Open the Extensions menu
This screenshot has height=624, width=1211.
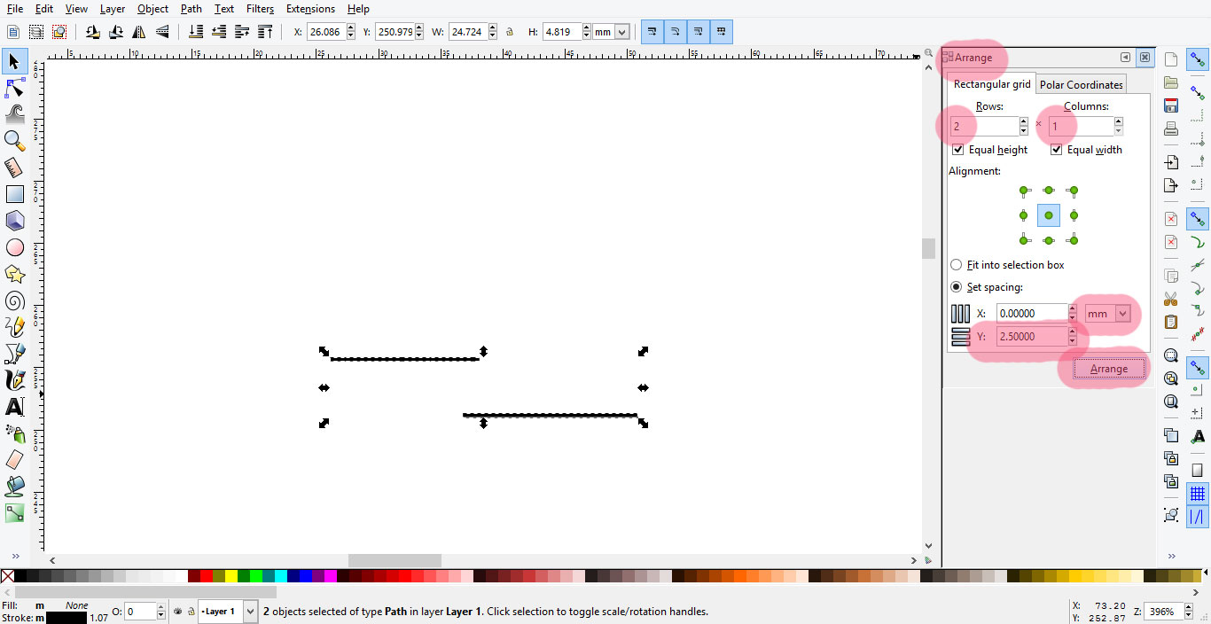click(310, 9)
